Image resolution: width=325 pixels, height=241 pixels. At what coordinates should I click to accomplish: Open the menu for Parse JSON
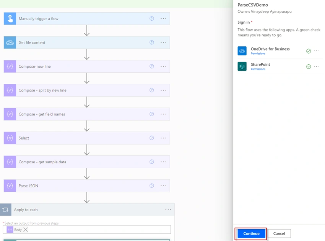163,186
